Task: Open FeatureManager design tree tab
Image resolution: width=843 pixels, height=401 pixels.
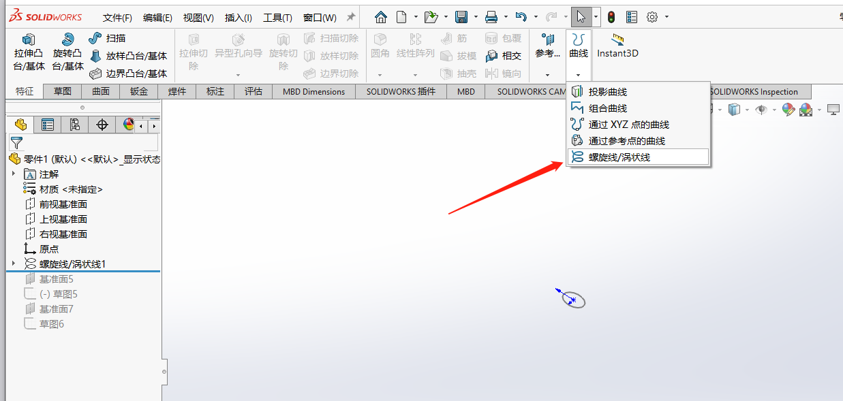Action: coord(20,125)
